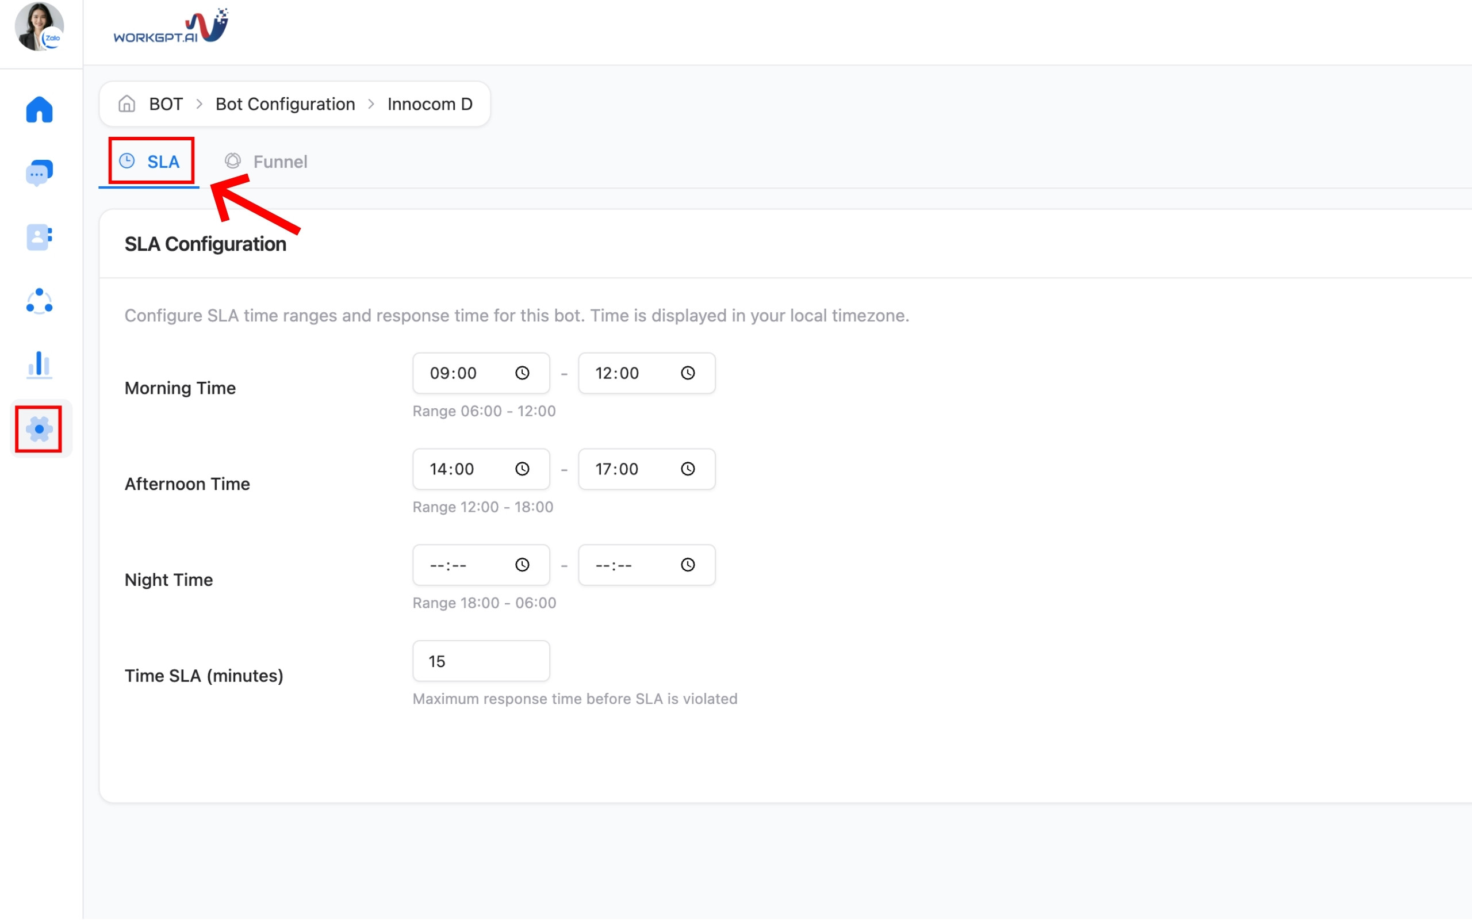Open the Home icon in sidebar
Viewport: 1472px width, 920px height.
pyautogui.click(x=40, y=110)
